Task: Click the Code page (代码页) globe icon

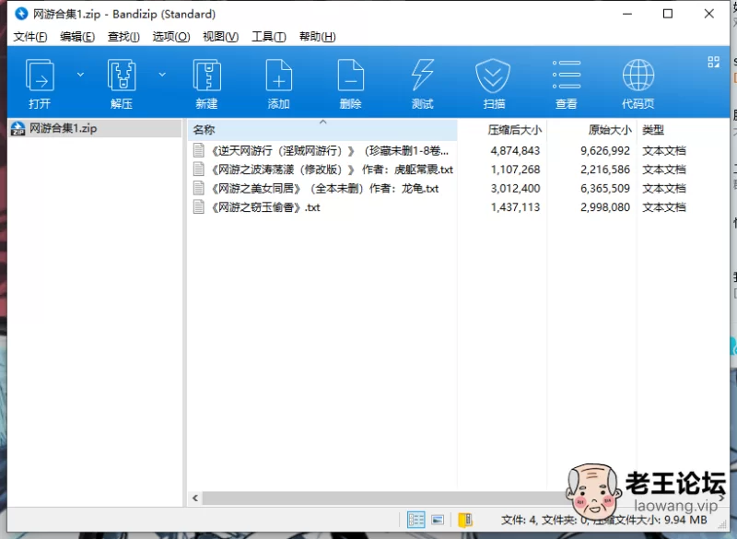Action: (638, 76)
